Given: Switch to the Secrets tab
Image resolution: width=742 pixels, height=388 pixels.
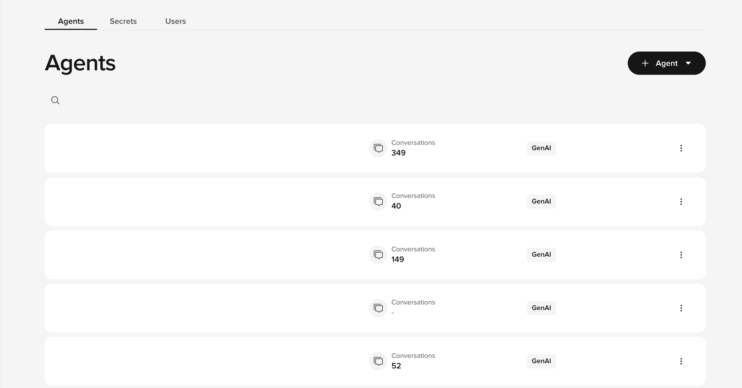Looking at the screenshot, I should (x=123, y=21).
